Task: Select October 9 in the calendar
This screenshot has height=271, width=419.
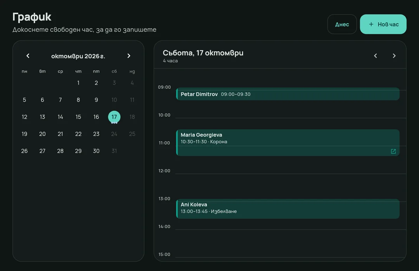Action: 96,100
